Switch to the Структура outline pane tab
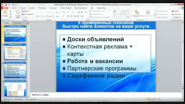The width and height of the screenshot is (185, 104). pyautogui.click(x=17, y=23)
